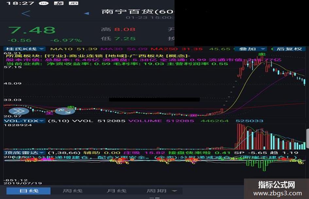The image size is (309, 199).
Task: Tap the MA250 31.35 value
Action: click(177, 49)
